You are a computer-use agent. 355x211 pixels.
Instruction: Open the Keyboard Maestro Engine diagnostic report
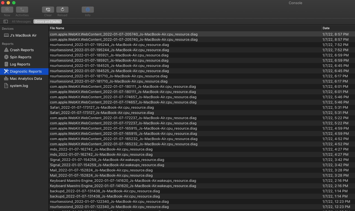123,180
